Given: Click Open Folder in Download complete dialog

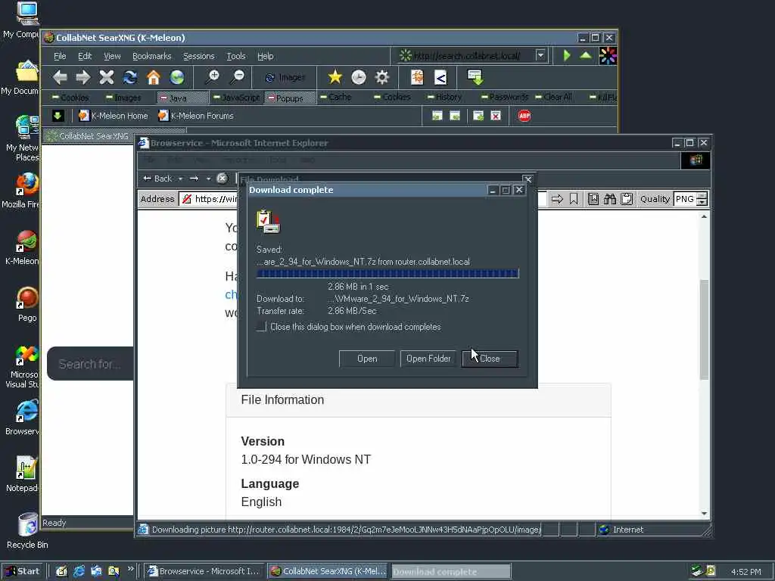Looking at the screenshot, I should pyautogui.click(x=428, y=359).
